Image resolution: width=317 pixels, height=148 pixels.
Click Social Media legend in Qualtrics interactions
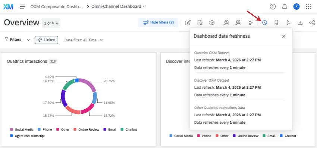[22, 130]
